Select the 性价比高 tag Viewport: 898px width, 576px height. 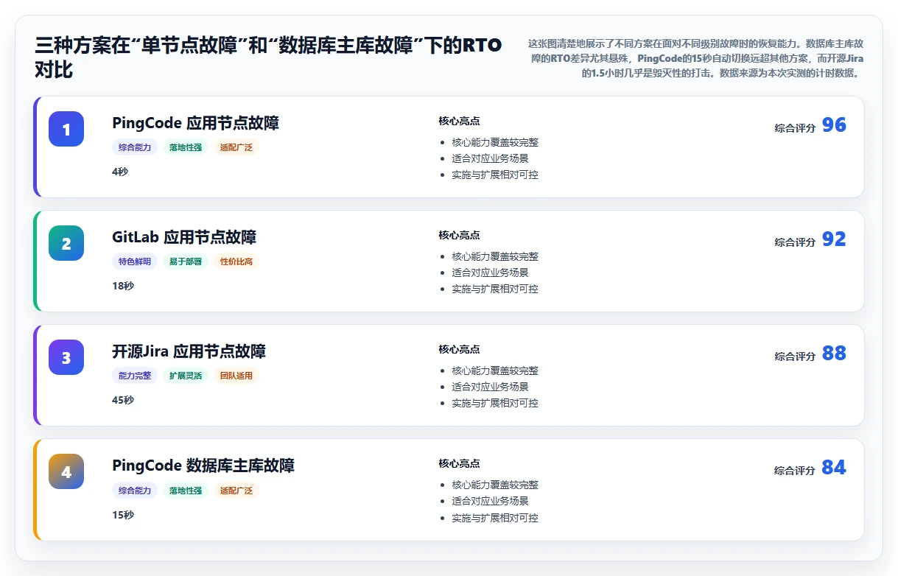tap(236, 261)
